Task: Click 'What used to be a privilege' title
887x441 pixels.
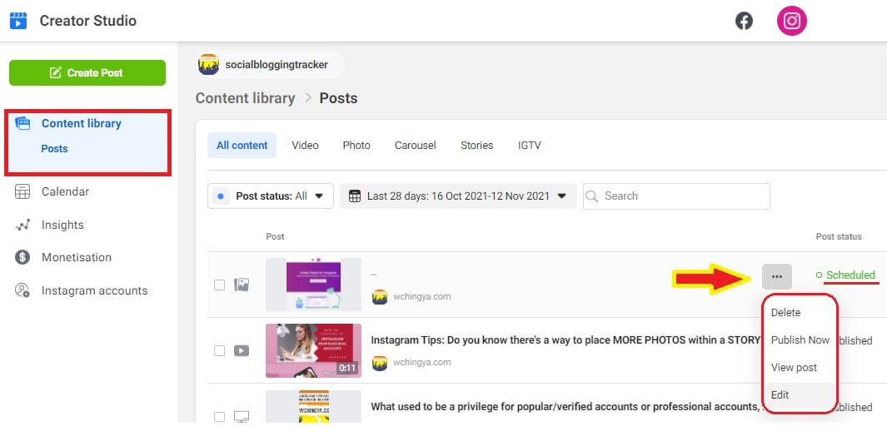Action: coord(564,407)
